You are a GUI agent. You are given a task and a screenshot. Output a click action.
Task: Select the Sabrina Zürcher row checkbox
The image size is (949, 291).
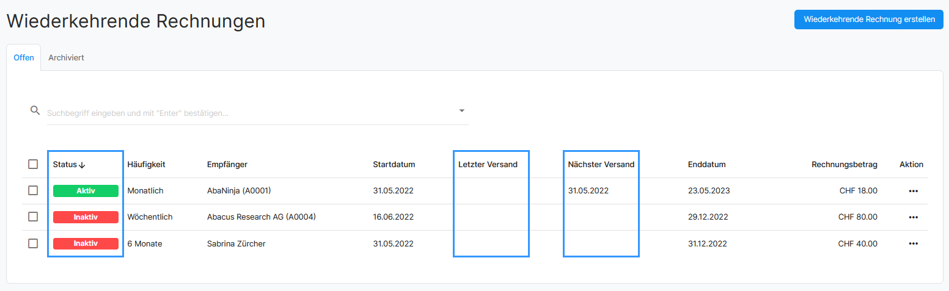pos(33,243)
